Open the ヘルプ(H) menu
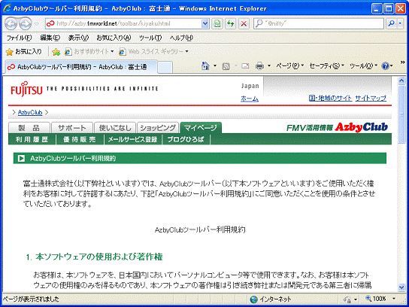 point(181,38)
